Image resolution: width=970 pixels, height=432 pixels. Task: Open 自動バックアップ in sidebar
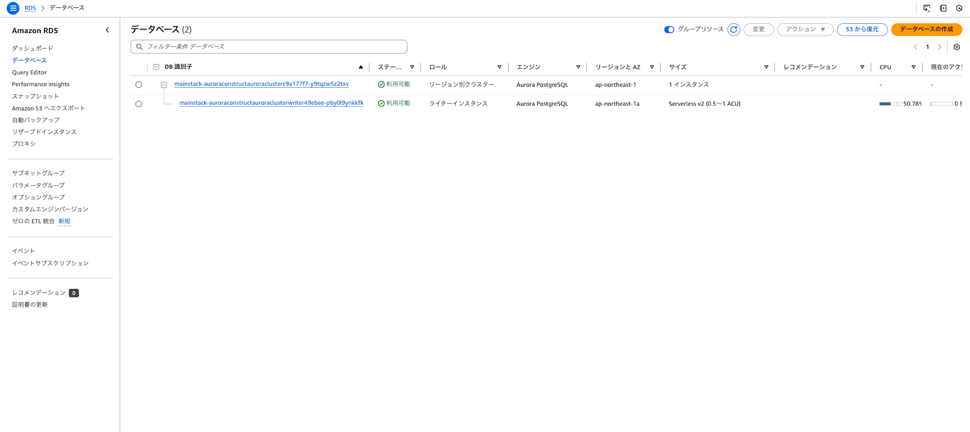(x=36, y=120)
